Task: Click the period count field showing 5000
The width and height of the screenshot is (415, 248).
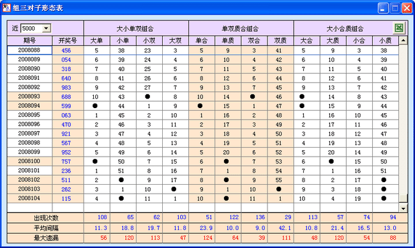Action: pos(31,28)
